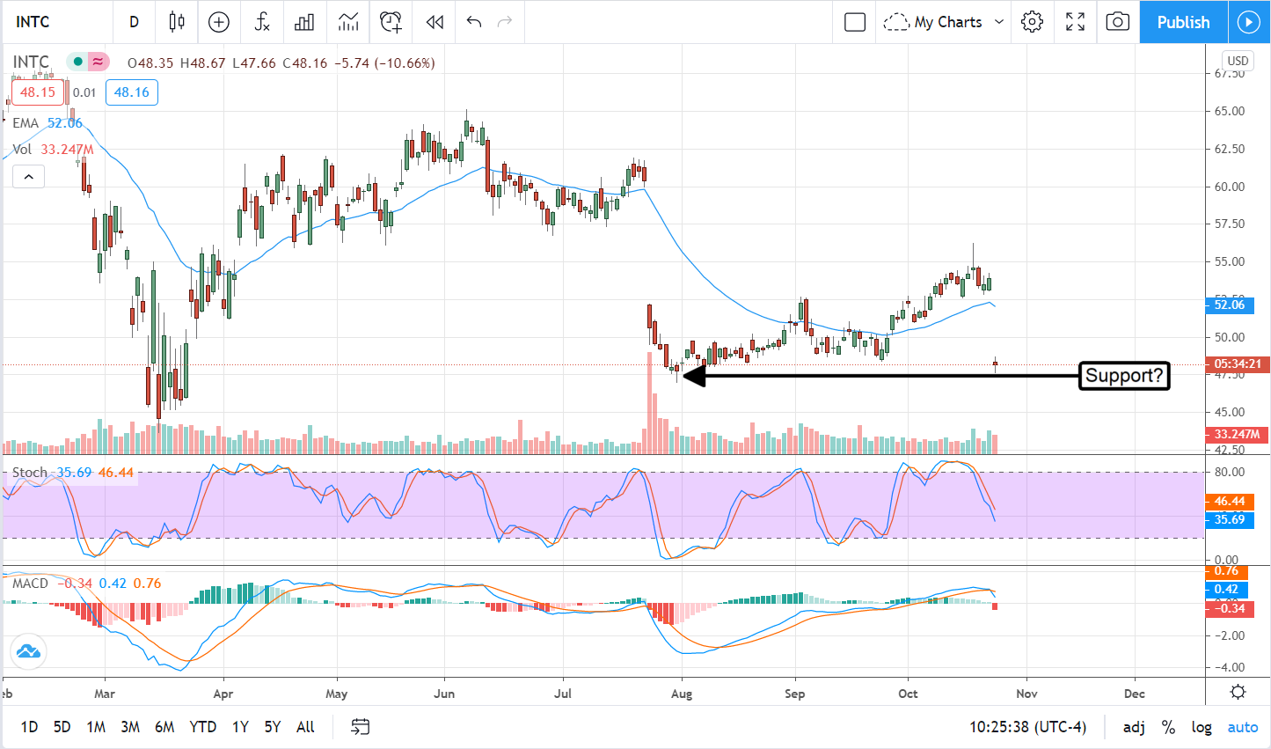Click the 0.01 spread value

pyautogui.click(x=84, y=92)
